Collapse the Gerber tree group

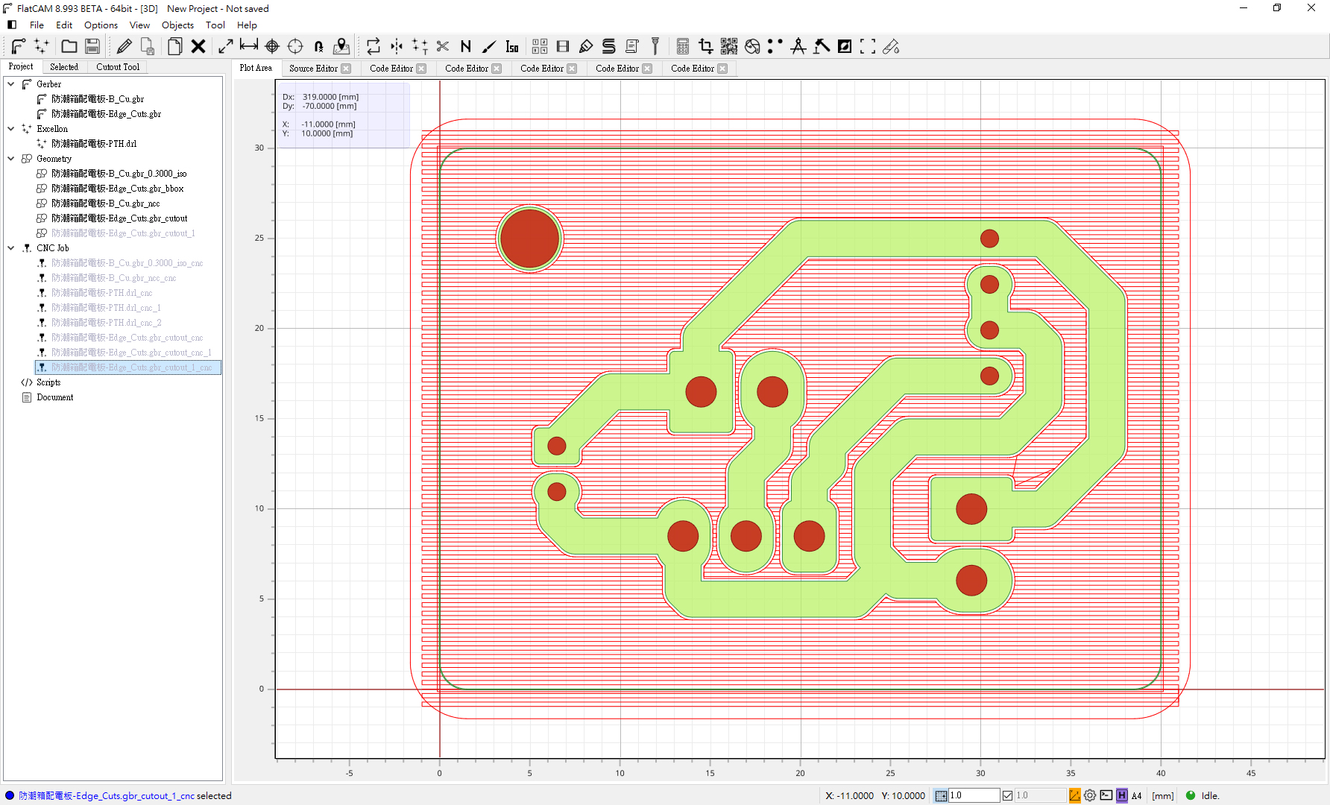coord(11,84)
